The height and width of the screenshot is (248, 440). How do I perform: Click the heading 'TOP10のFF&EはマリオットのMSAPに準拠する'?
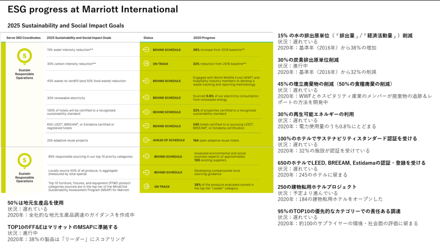63,227
